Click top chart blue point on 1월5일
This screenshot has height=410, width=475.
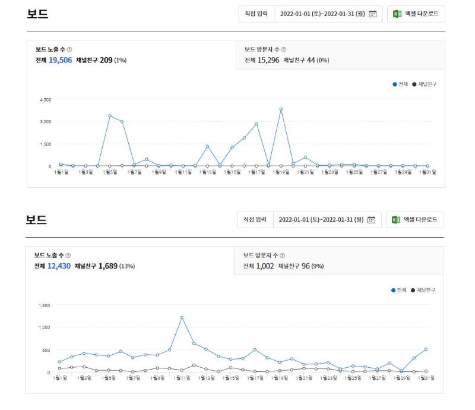click(110, 116)
